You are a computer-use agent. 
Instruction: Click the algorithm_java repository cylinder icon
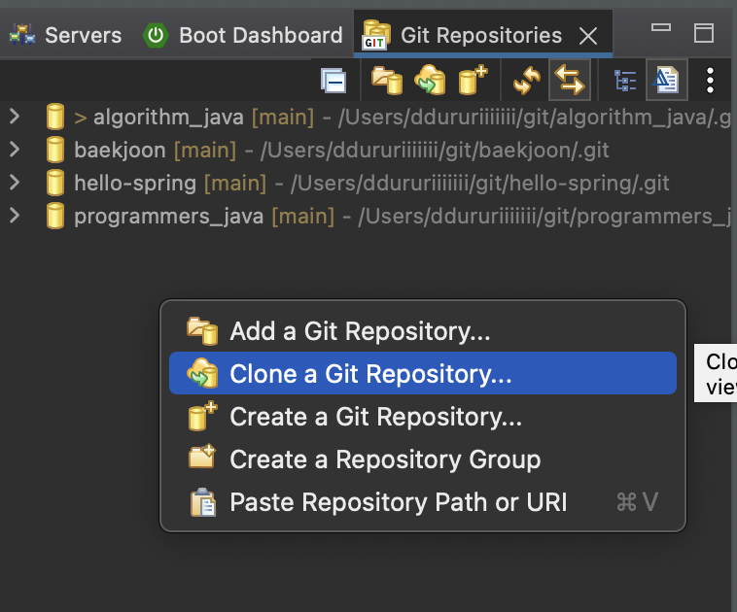tap(55, 117)
